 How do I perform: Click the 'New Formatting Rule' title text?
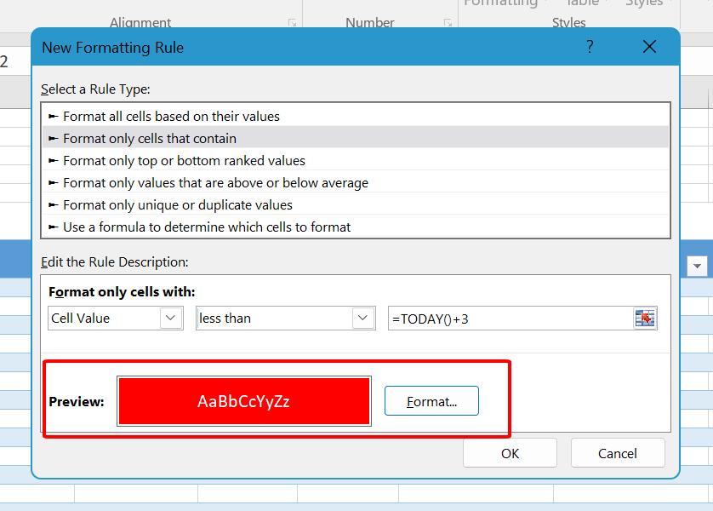pos(113,48)
